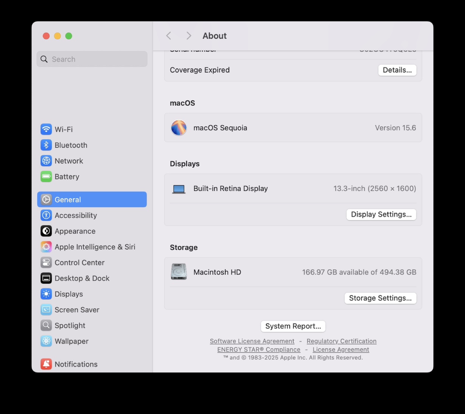Select the Bluetooth icon in sidebar

point(46,145)
